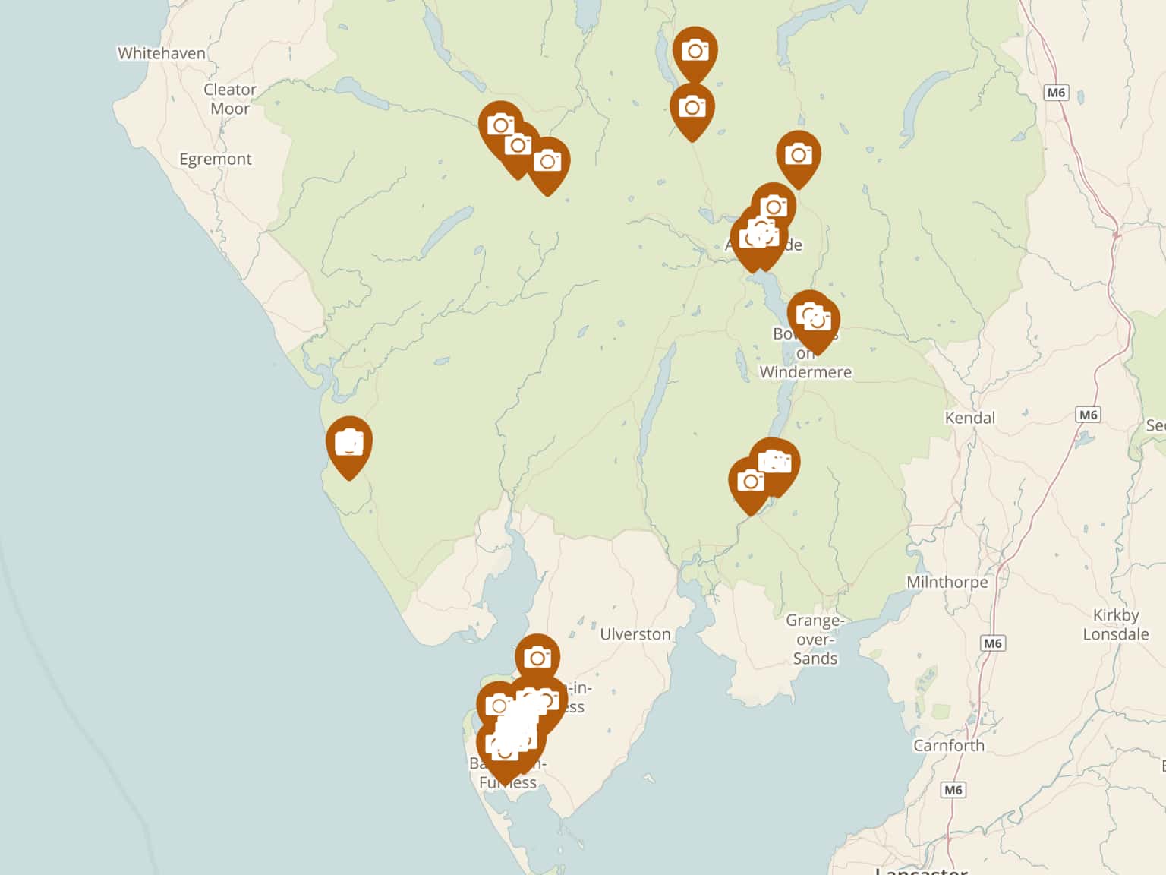The width and height of the screenshot is (1166, 875).
Task: Click the Grange-over-Sands place label
Action: (x=815, y=640)
